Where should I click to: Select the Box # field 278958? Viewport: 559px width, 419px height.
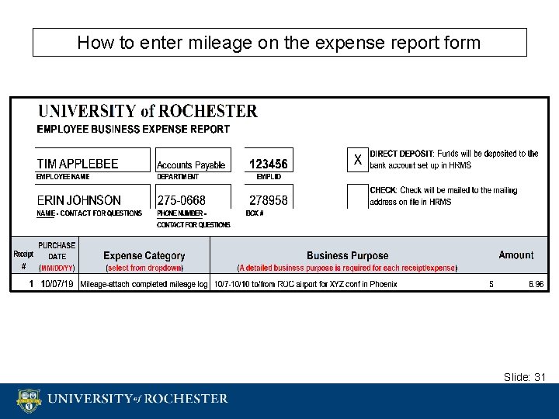(x=269, y=196)
